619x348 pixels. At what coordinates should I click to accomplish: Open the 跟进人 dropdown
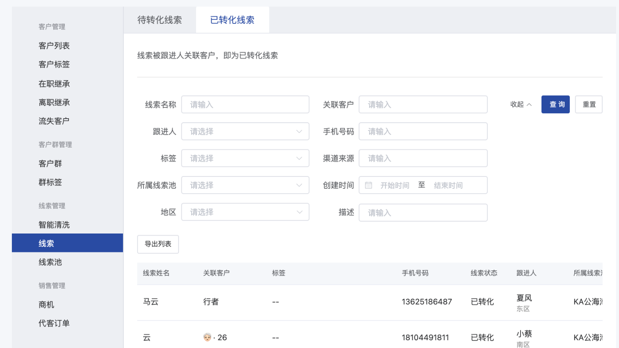pos(245,131)
